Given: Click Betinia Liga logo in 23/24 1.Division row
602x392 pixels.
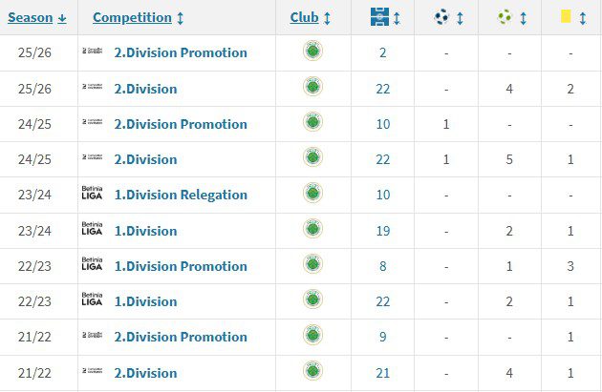Looking at the screenshot, I should (92, 230).
